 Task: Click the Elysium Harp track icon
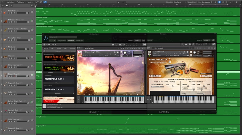pos(5,75)
